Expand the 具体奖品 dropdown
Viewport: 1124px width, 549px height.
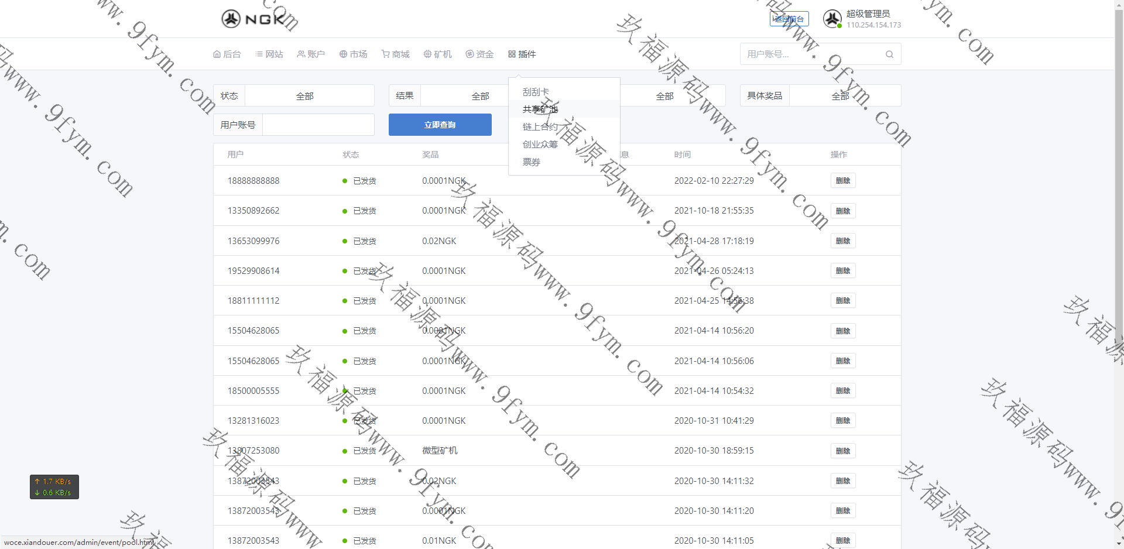[844, 96]
